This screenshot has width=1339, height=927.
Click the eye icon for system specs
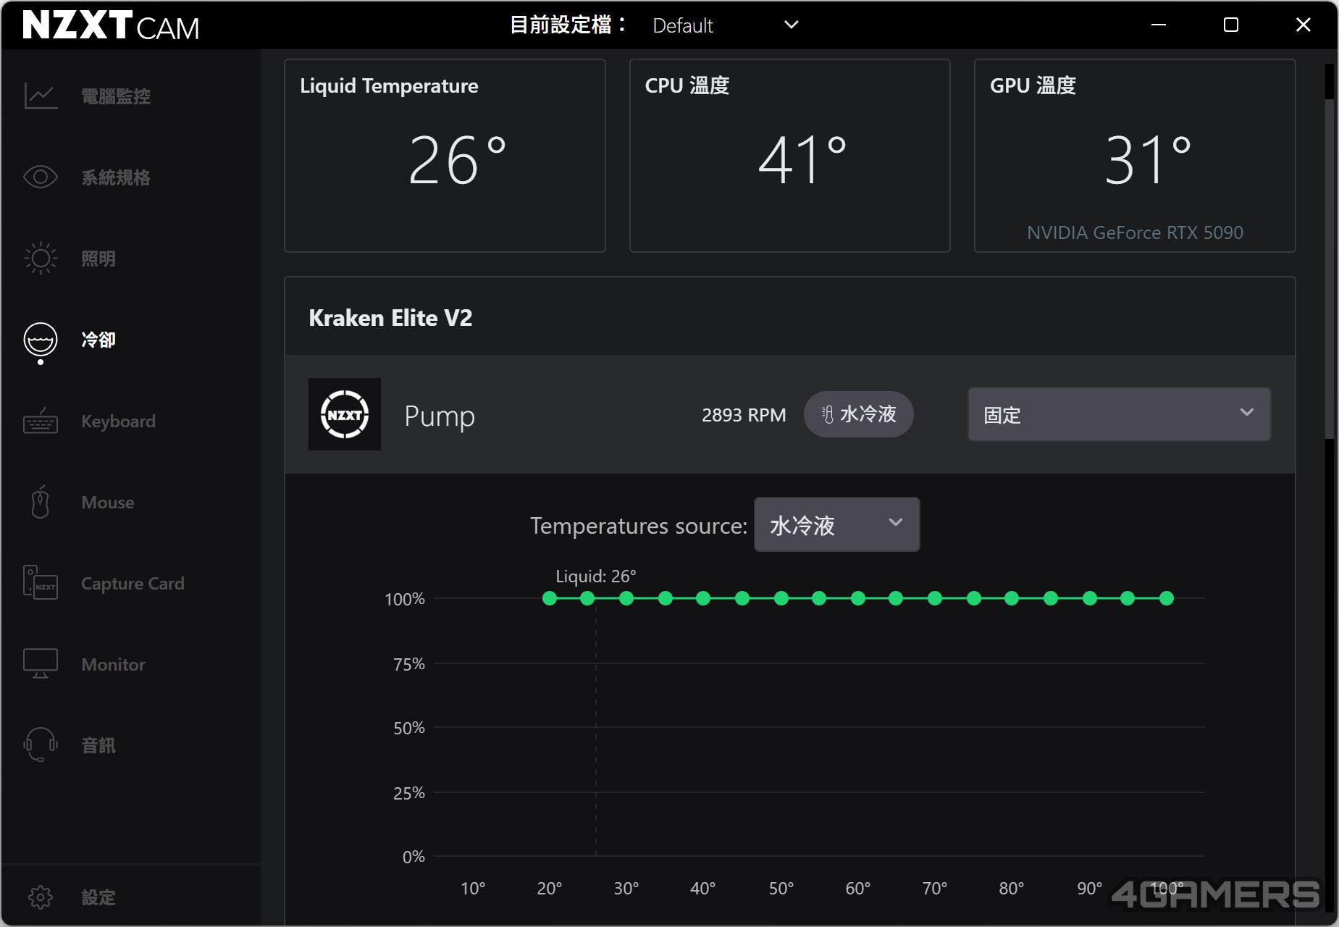[41, 177]
